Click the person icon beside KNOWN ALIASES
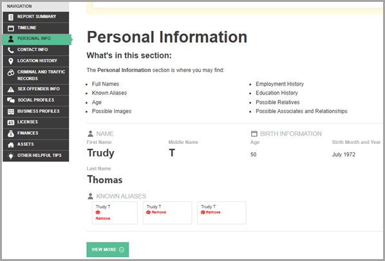The image size is (385, 261). coord(90,196)
